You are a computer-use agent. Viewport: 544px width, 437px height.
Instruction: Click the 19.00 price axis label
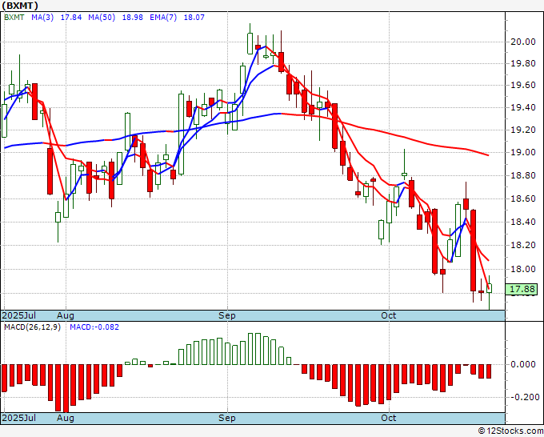523,152
